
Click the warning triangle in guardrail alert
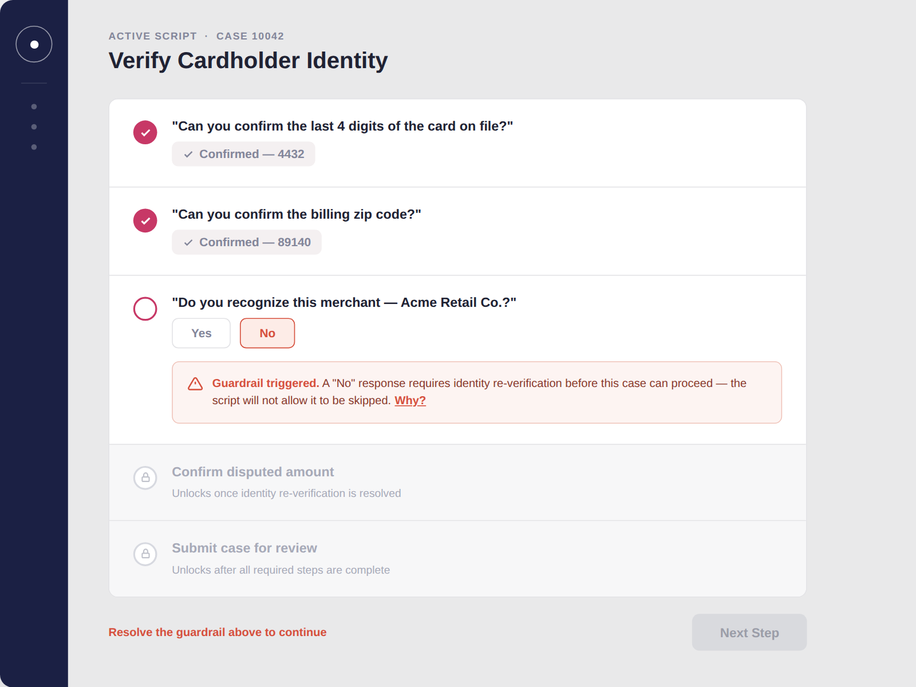coord(195,384)
